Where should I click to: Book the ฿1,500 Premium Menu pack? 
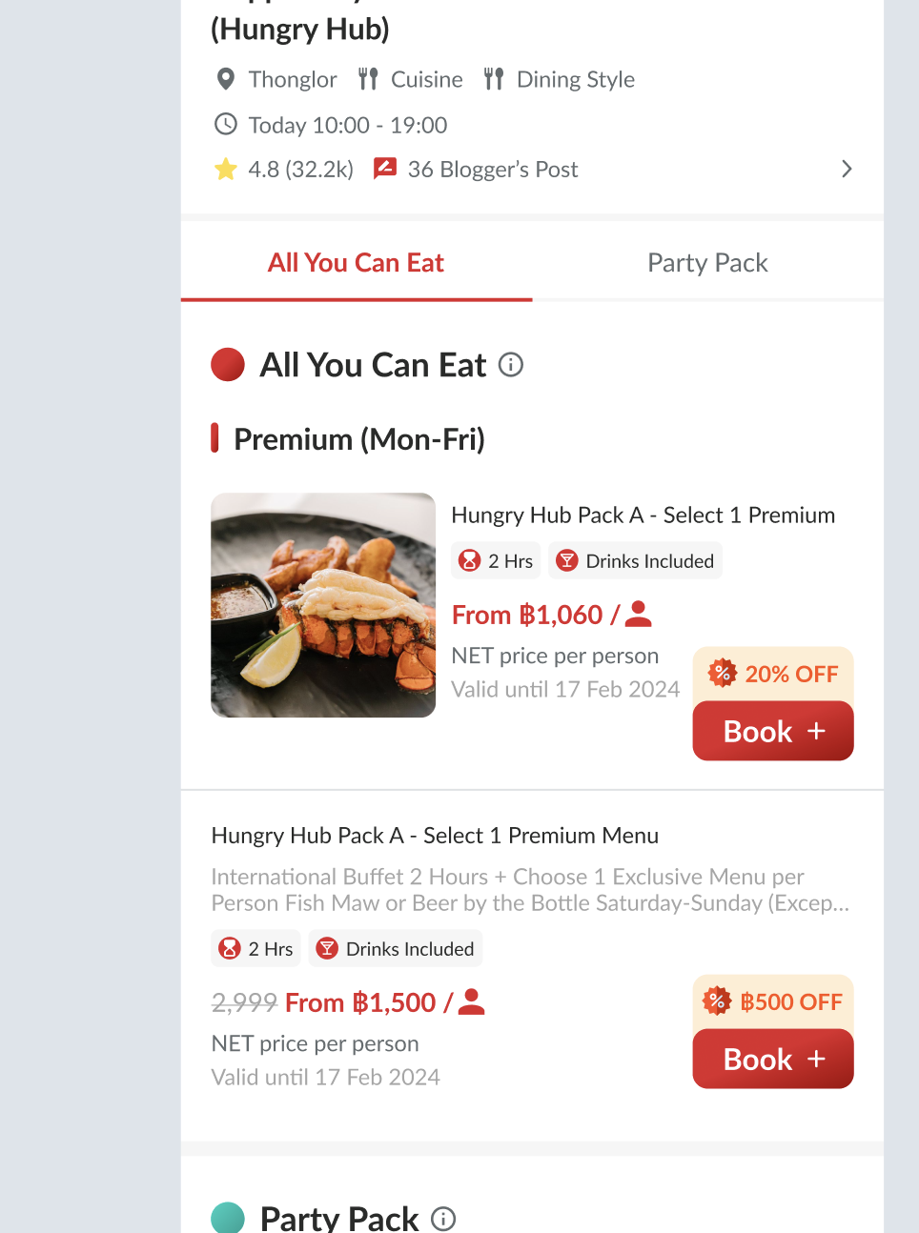pyautogui.click(x=773, y=1060)
